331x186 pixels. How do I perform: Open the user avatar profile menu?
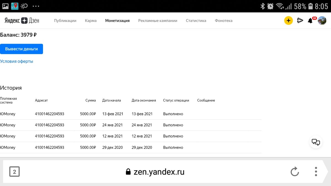(x=322, y=20)
